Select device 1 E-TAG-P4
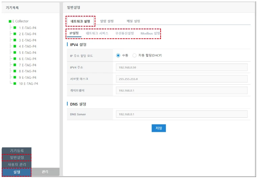Screen dimensions: 257x179 [27, 28]
